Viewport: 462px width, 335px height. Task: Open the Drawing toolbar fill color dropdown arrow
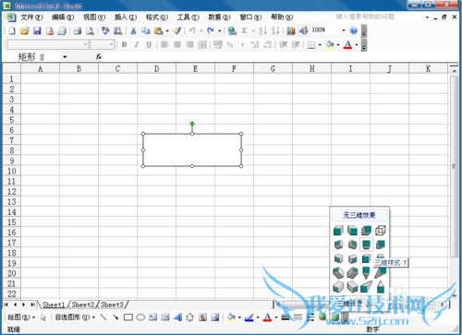[239, 317]
